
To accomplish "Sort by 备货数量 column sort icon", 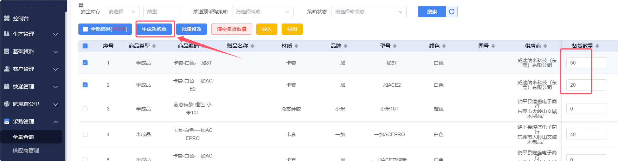I will pyautogui.click(x=597, y=46).
